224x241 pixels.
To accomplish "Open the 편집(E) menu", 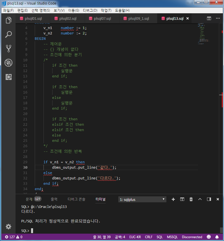I will pos(23,10).
